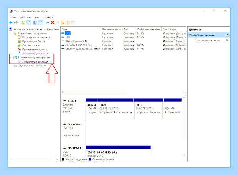Click the left arrow of the volume list scrollbar

point(63,92)
